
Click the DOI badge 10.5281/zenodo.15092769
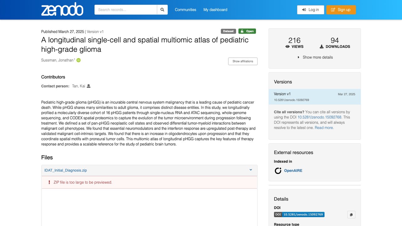click(299, 215)
